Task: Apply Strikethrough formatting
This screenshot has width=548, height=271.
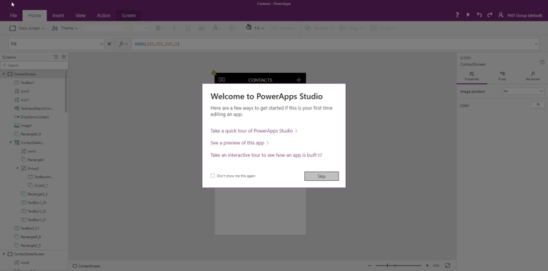Action: click(201, 29)
